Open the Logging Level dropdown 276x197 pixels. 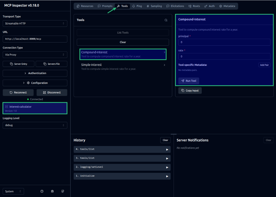pos(35,125)
